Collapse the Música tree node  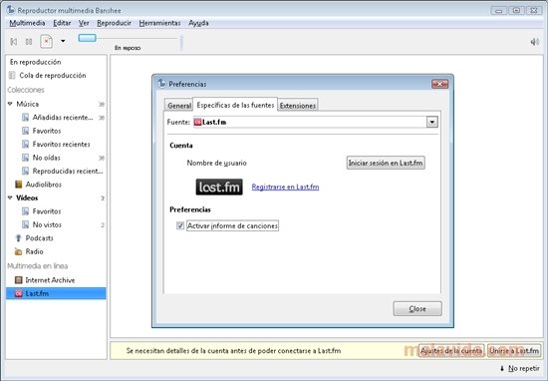[x=10, y=104]
